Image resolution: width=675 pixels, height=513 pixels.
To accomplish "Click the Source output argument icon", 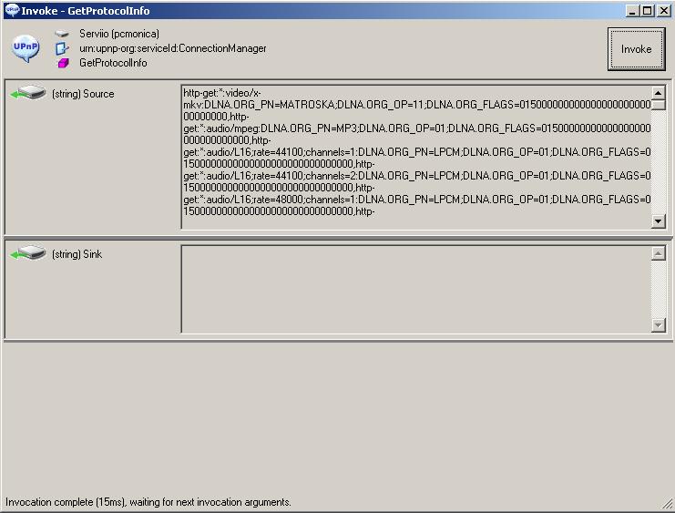I will coord(28,92).
